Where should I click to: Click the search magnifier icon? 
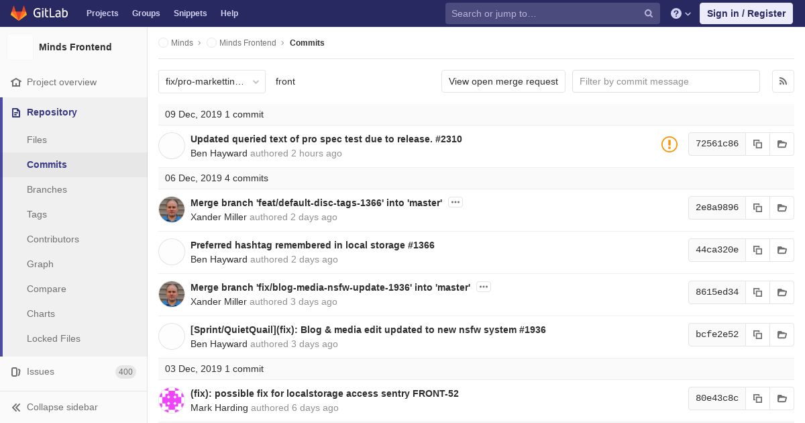point(649,13)
